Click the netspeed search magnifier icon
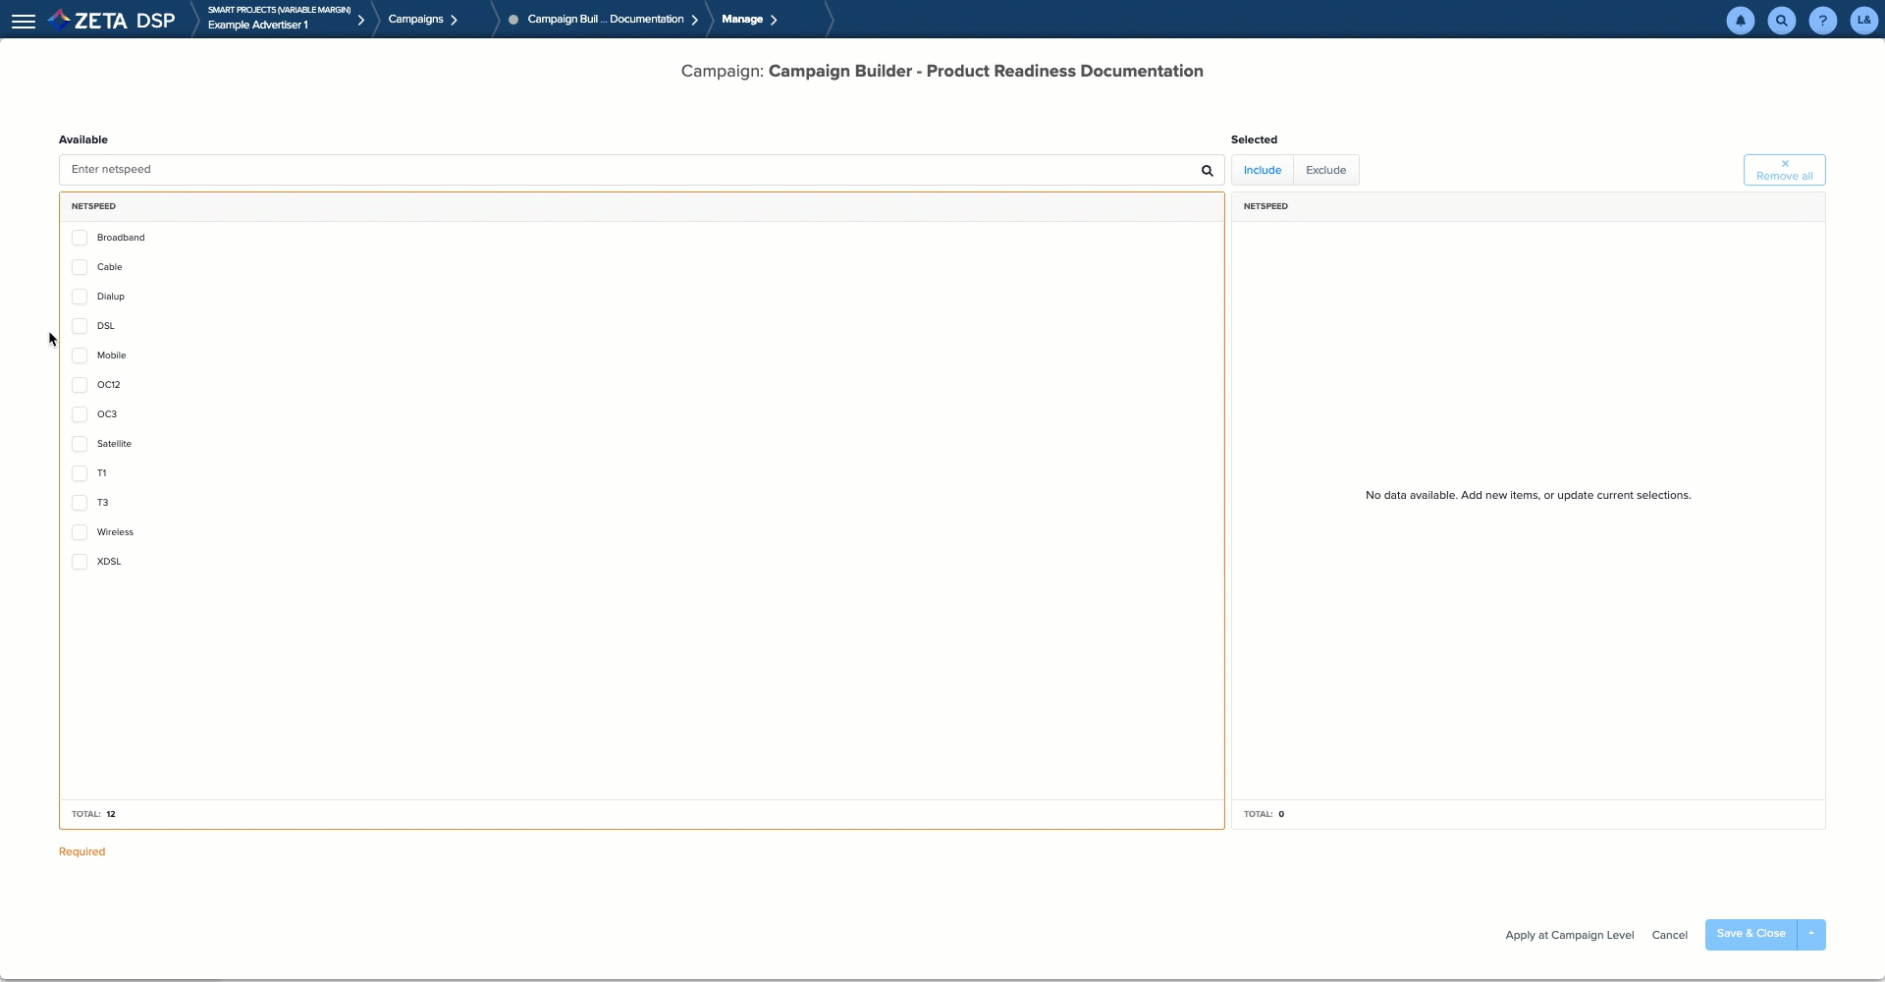The image size is (1885, 982). tap(1207, 171)
